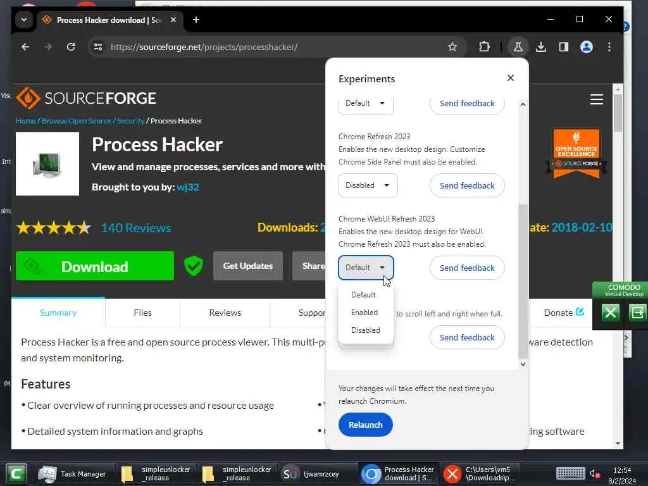Click the Experiments scroll-down arrow
Screen dimensions: 648x486
(523, 364)
